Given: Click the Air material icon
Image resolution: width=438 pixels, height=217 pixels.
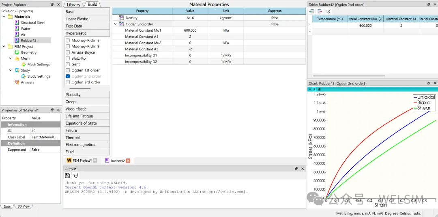Looking at the screenshot, I should pyautogui.click(x=17, y=35).
